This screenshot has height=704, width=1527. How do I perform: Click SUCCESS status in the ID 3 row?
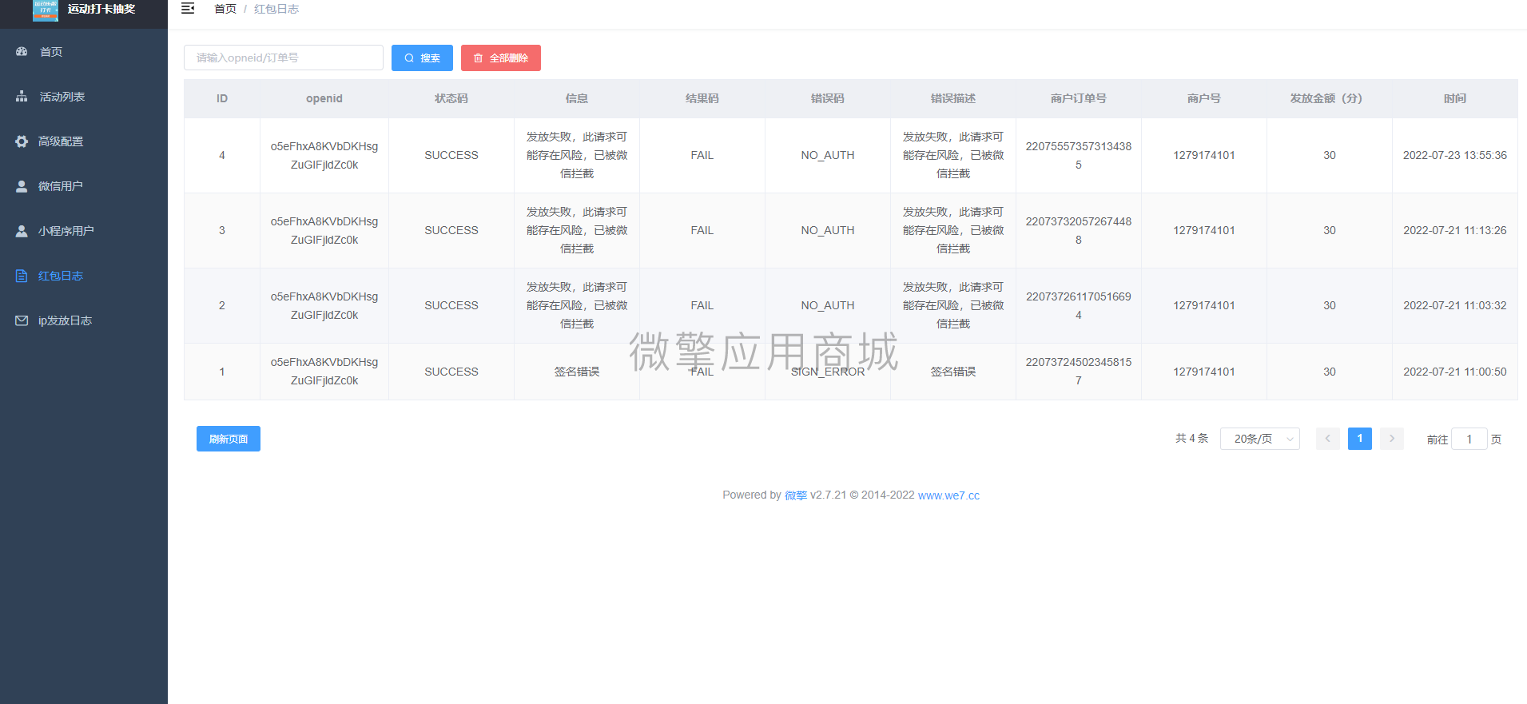(x=451, y=230)
